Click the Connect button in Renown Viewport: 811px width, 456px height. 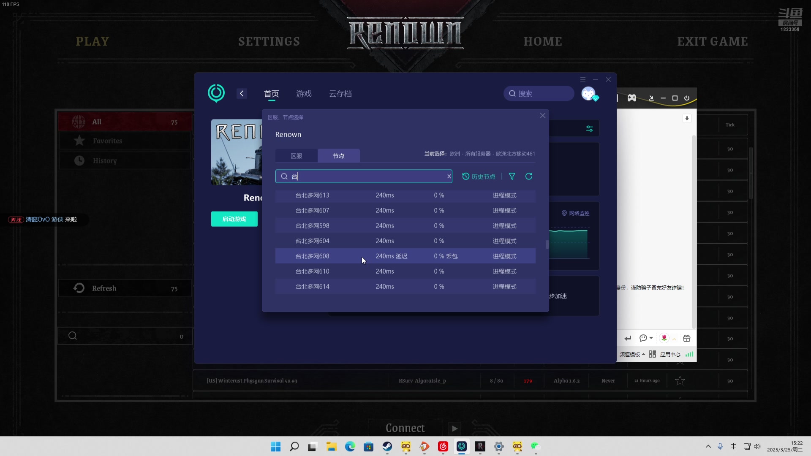tap(405, 429)
